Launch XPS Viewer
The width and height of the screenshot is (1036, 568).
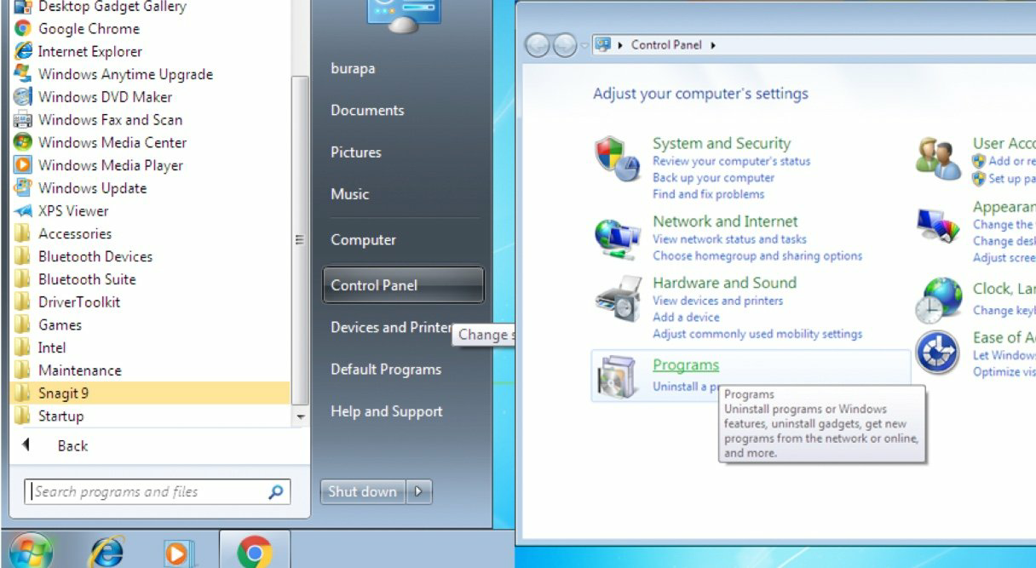click(73, 211)
